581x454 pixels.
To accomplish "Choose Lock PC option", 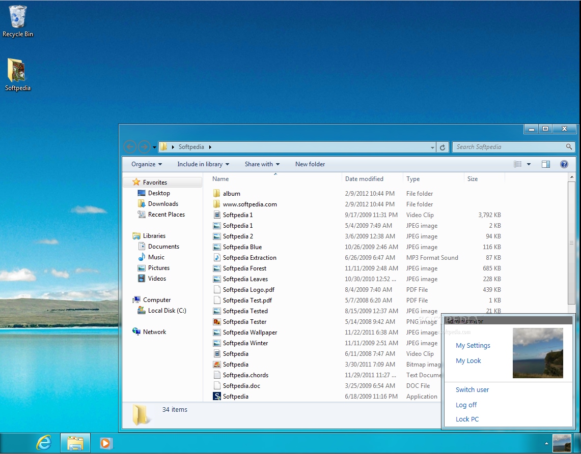I will click(467, 419).
